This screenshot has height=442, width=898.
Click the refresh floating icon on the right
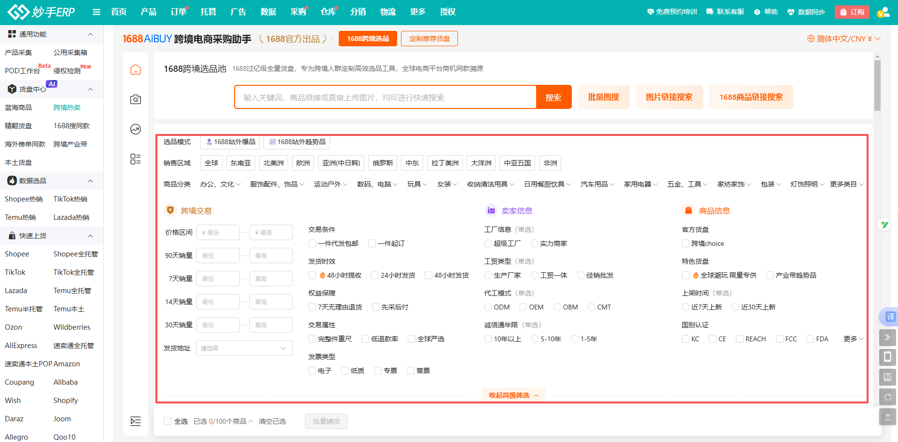(888, 397)
